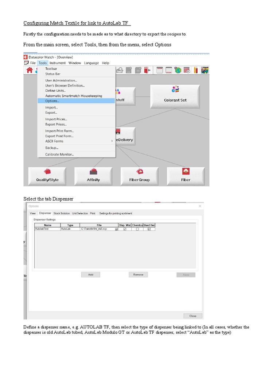This screenshot has width=280, height=374.
Task: Click the Colorant Set overview button
Action: point(175,96)
